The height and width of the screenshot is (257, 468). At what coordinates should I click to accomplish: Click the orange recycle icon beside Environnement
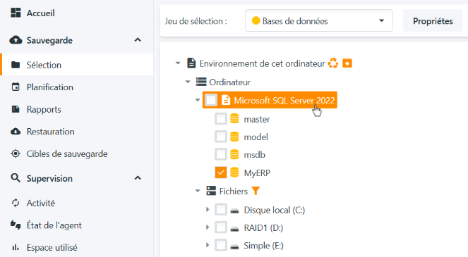point(333,63)
